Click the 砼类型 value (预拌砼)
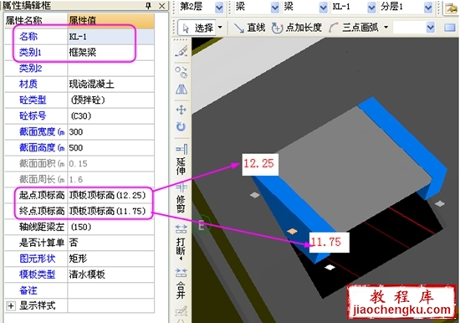The width and height of the screenshot is (460, 323). pos(111,100)
